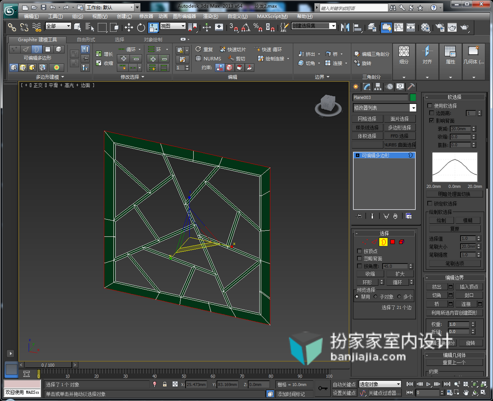The height and width of the screenshot is (401, 493).
Task: Open the Modify command panel tab
Action: coord(367,86)
